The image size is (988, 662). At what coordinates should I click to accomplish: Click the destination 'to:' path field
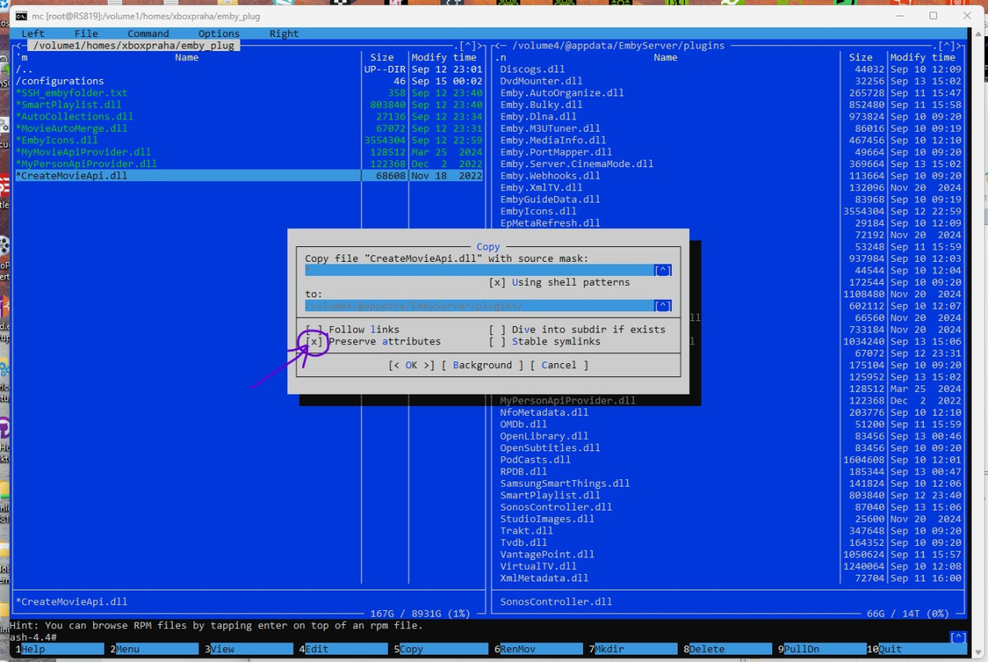pyautogui.click(x=479, y=305)
